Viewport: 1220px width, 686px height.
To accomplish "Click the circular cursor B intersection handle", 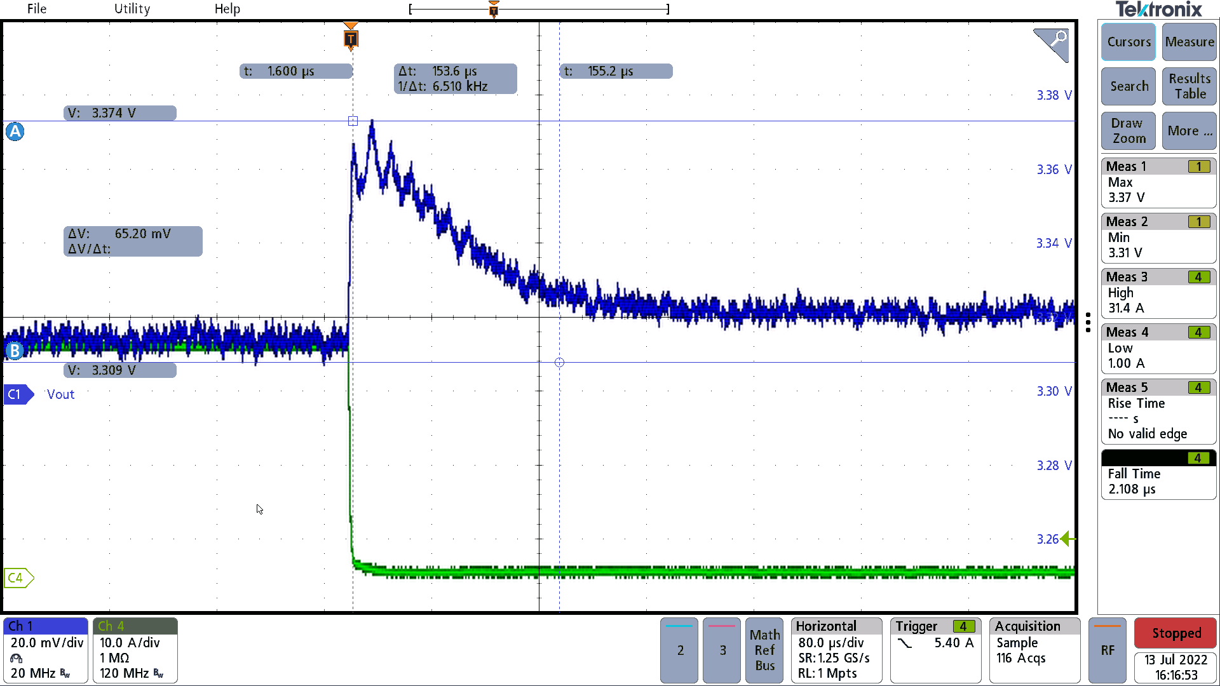I will click(559, 363).
